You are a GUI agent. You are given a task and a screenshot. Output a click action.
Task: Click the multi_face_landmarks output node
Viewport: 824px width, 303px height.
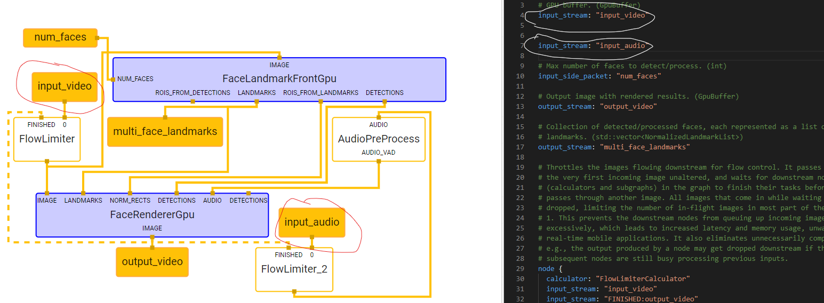point(165,131)
